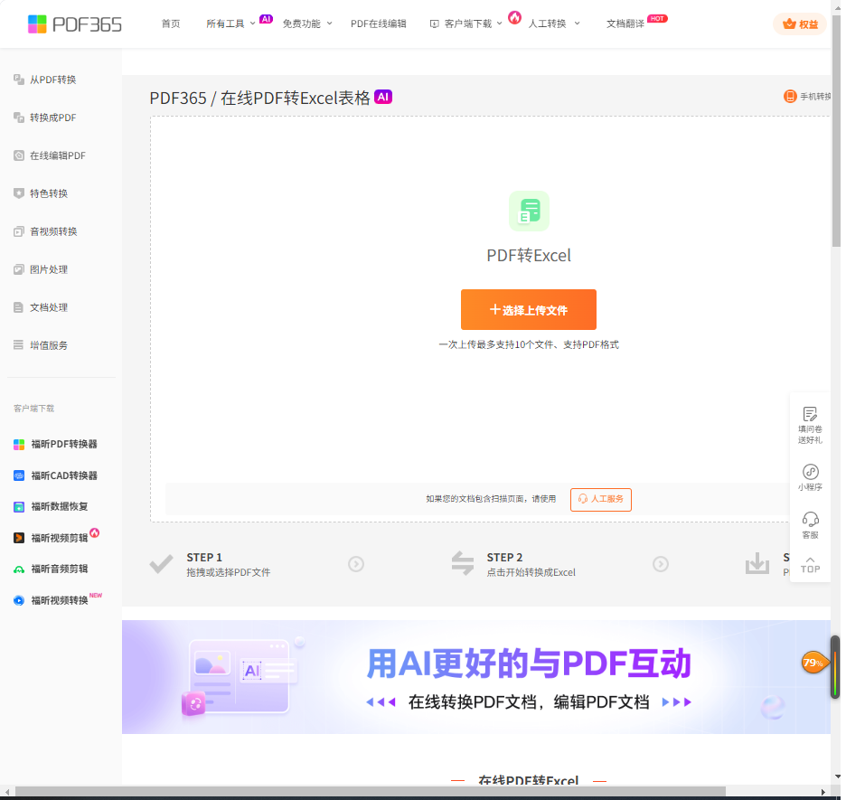Click the 福昕数据恢复 icon
This screenshot has height=800, width=846.
(19, 506)
